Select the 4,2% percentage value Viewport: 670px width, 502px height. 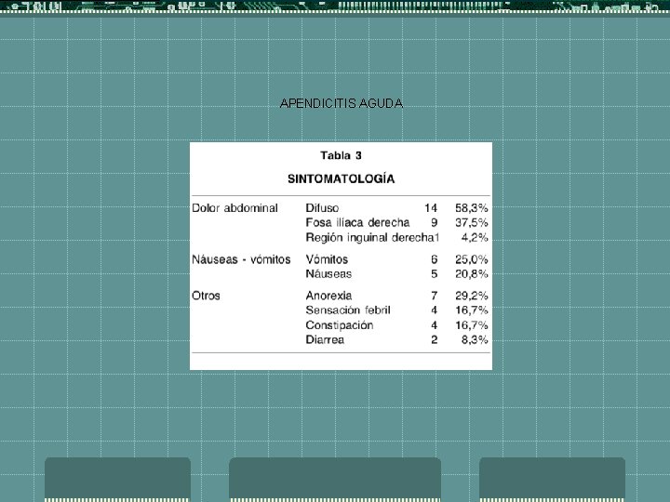pyautogui.click(x=475, y=238)
